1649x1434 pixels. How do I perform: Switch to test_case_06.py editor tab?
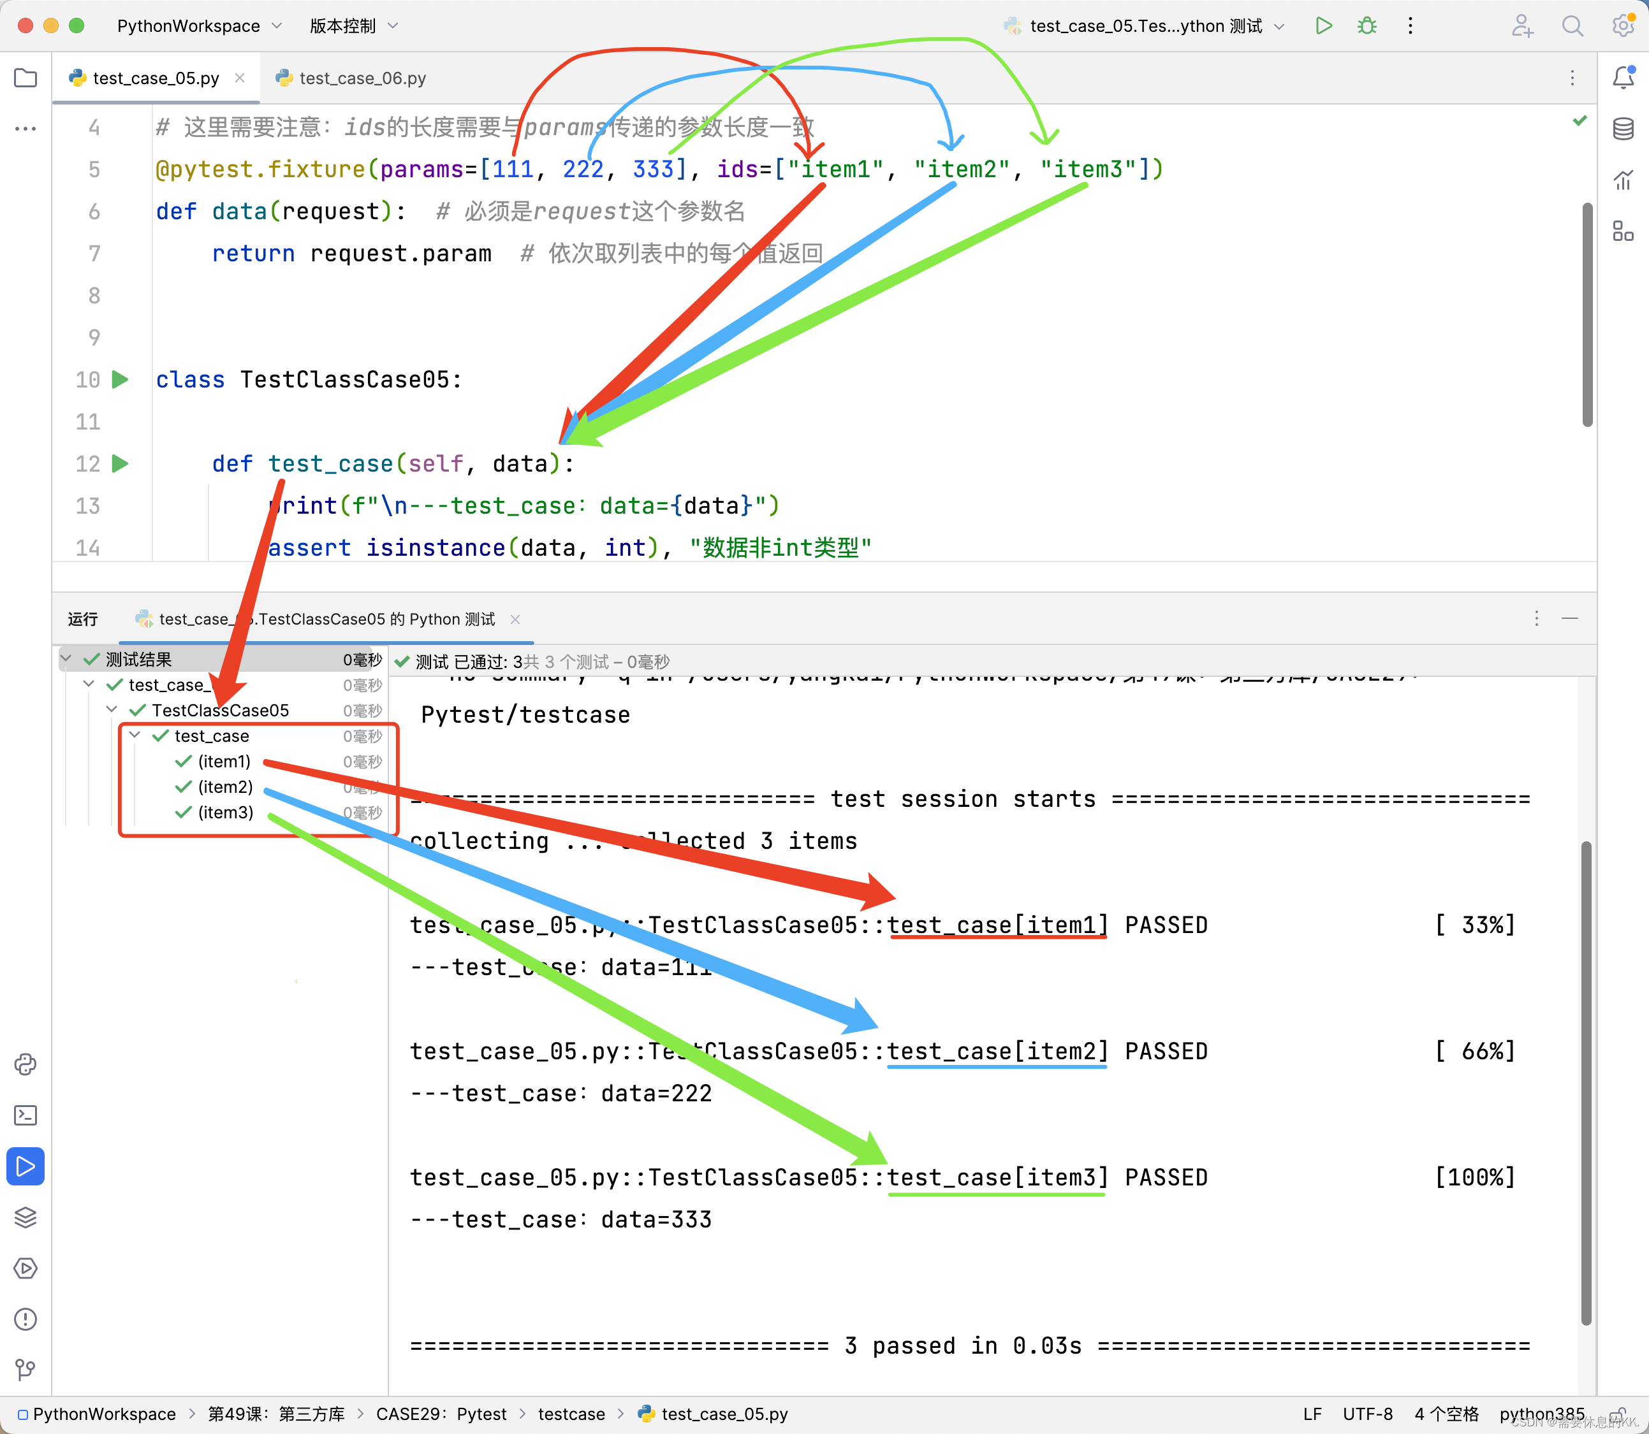(351, 78)
